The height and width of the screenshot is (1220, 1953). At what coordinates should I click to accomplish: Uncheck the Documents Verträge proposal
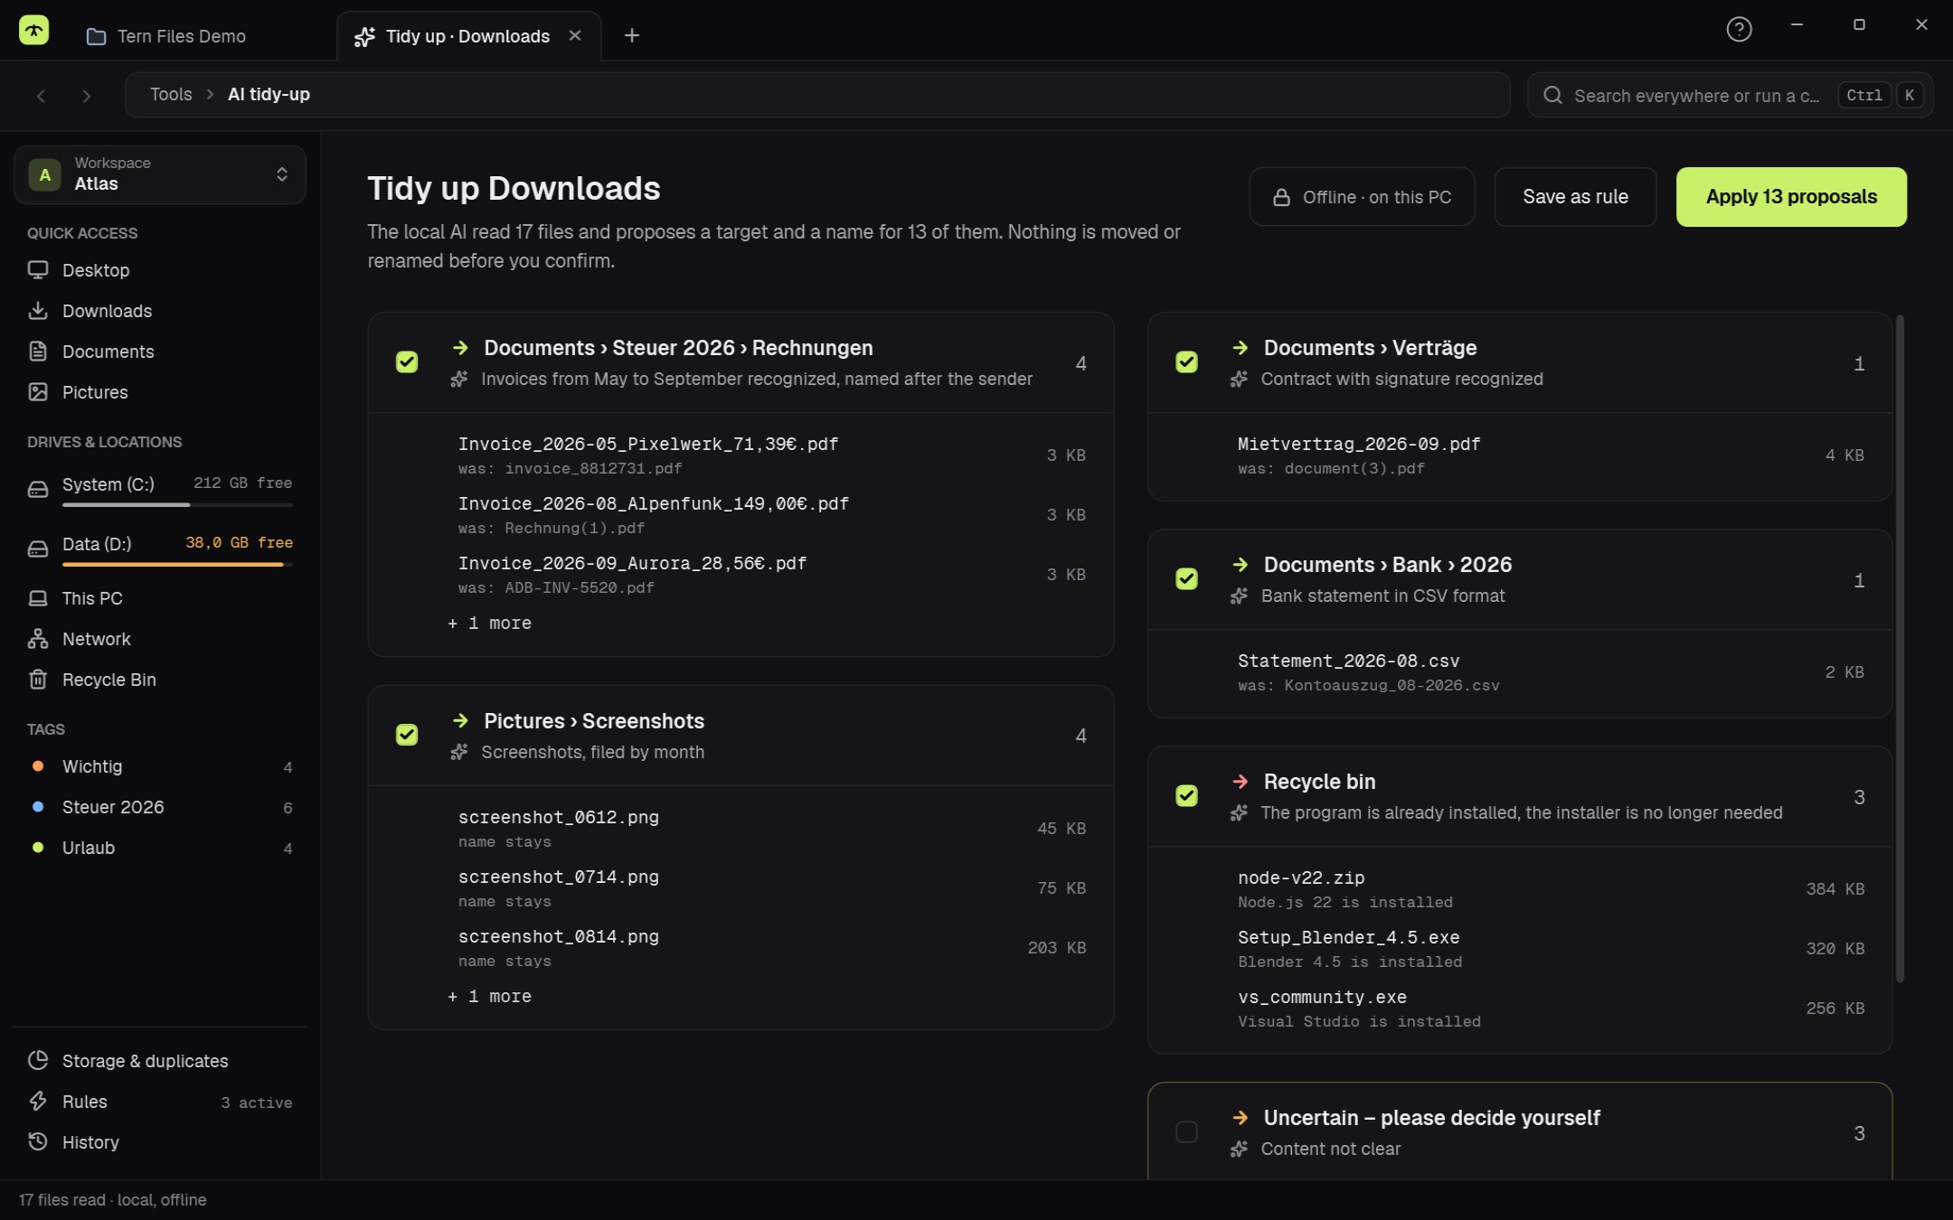pyautogui.click(x=1186, y=362)
